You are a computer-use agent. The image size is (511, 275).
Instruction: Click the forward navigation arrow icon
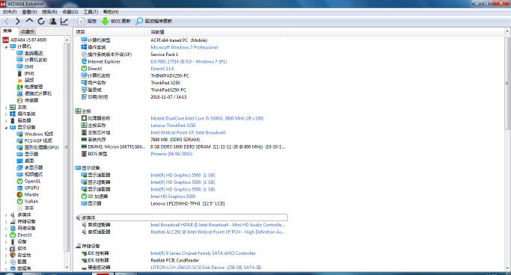tap(18, 21)
